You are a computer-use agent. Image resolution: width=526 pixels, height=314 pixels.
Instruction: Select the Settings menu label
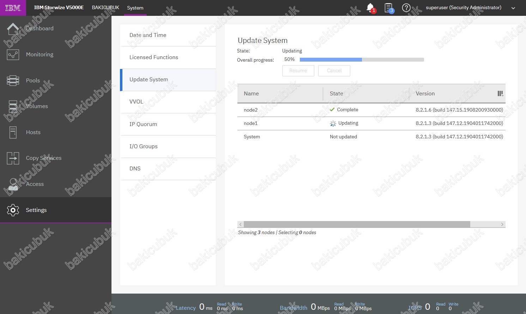coord(36,210)
